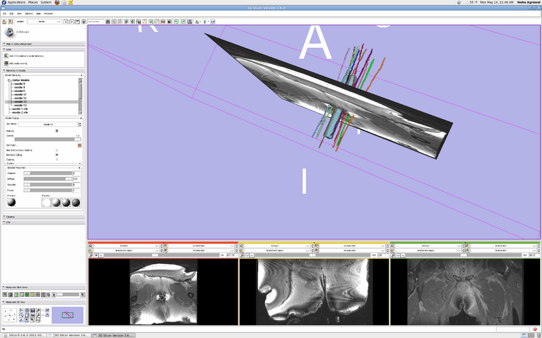Toggle Slice Intersections Visibility checkbox
Image resolution: width=542 pixels, height=338 pixels.
(57, 150)
